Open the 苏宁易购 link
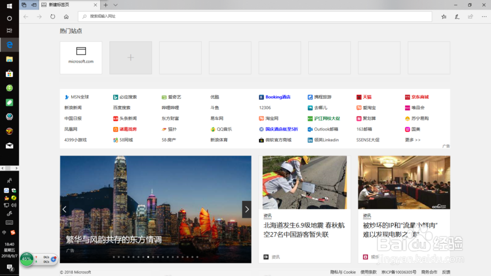Screen dimensions: 491x276 tap(417, 118)
